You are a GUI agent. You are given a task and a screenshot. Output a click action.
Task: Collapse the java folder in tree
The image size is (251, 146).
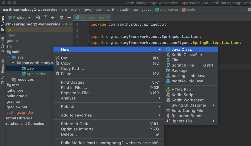[8, 57]
